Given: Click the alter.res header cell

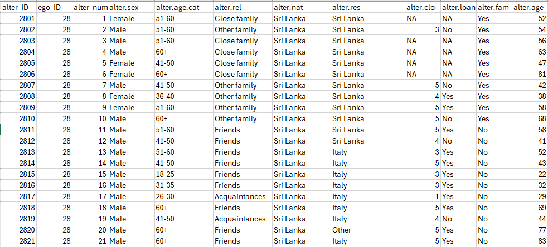Looking at the screenshot, I should 366,7.
